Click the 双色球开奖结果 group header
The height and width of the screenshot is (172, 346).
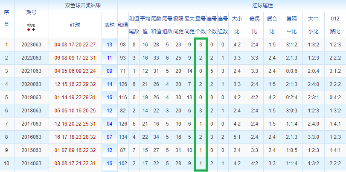coord(83,6)
